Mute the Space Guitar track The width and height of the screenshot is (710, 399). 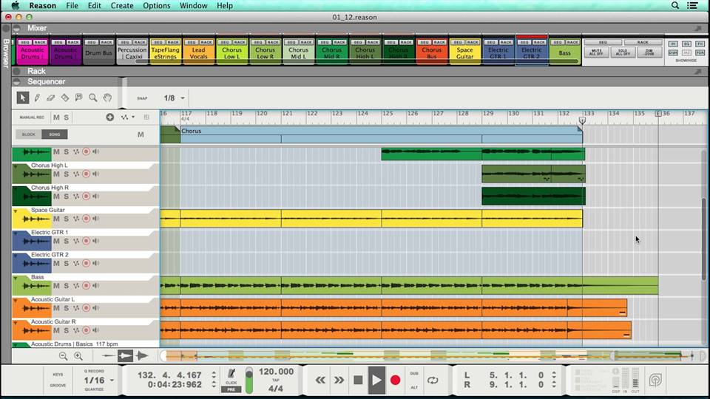click(57, 219)
